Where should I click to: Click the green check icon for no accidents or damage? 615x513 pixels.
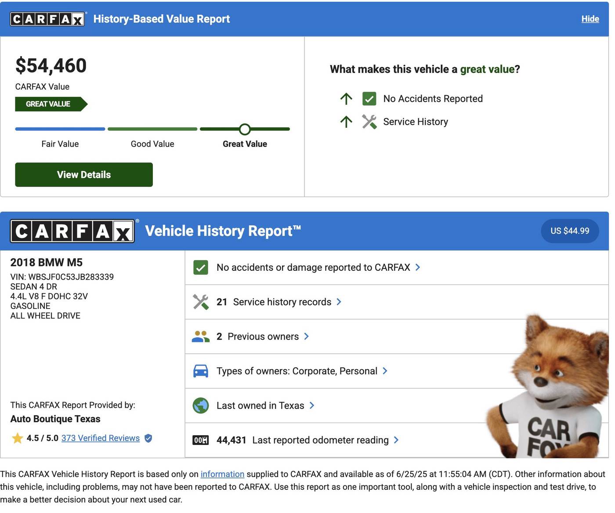201,267
